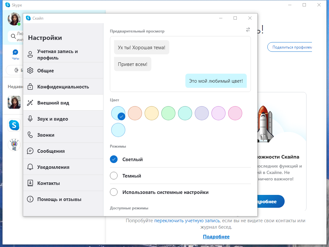Click the bell icon beside Уведомления
This screenshot has height=247, width=329.
[x=30, y=167]
